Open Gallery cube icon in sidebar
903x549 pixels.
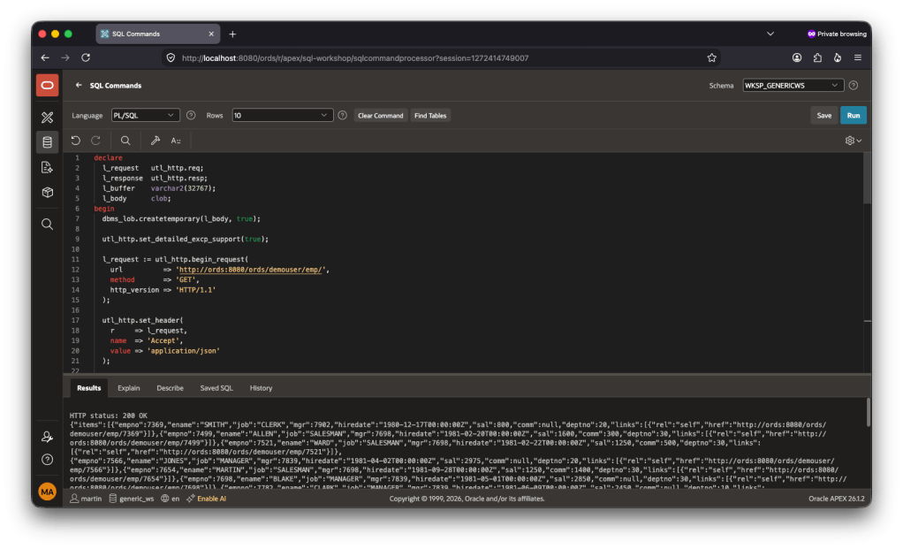point(47,192)
